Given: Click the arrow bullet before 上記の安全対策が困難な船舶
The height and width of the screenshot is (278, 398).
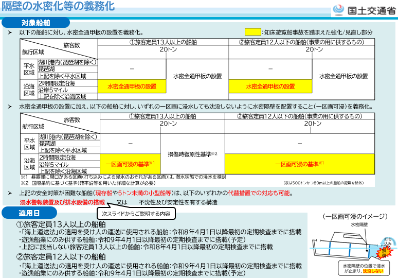Looking at the screenshot, I should point(10,193).
